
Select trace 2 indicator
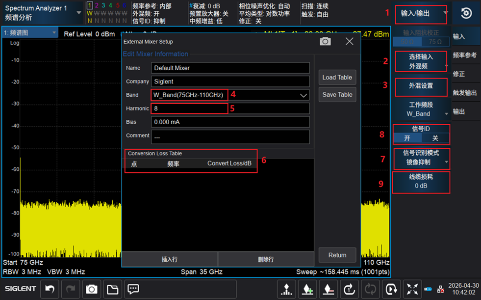click(97, 5)
